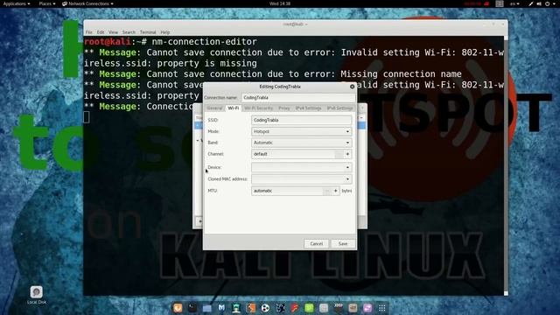Decrease the MTU value with the minus button
The width and height of the screenshot is (560, 315).
(x=327, y=191)
